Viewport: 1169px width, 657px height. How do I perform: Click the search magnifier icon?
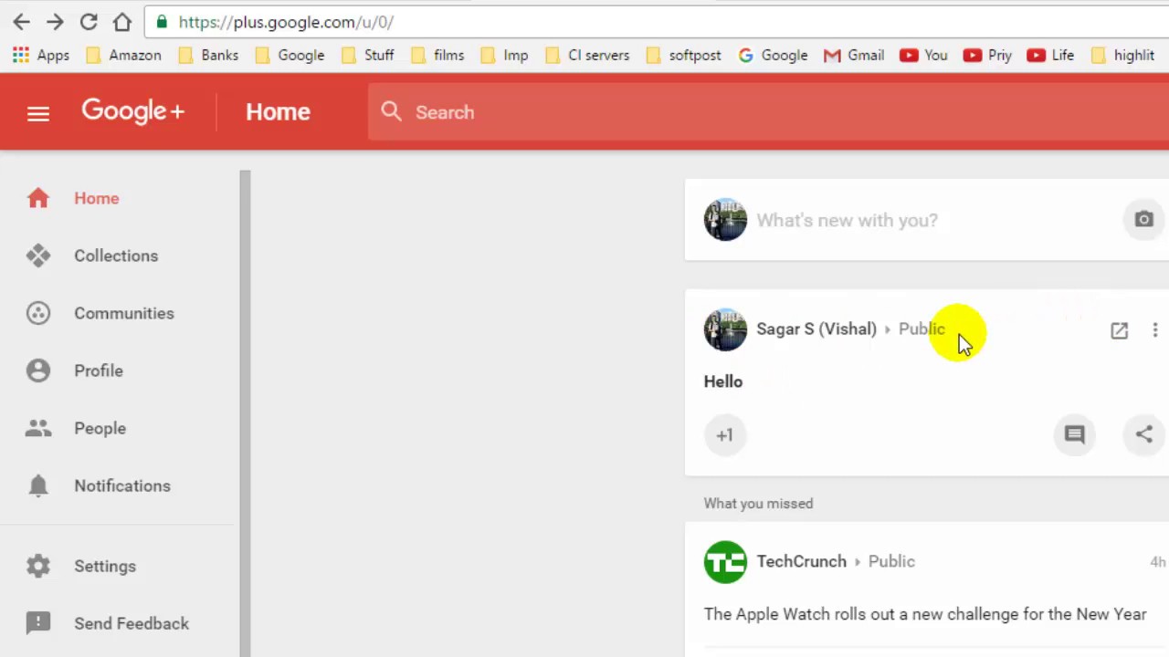392,111
